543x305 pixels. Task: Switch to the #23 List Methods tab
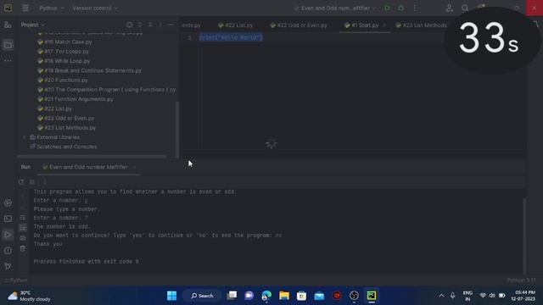(x=421, y=25)
